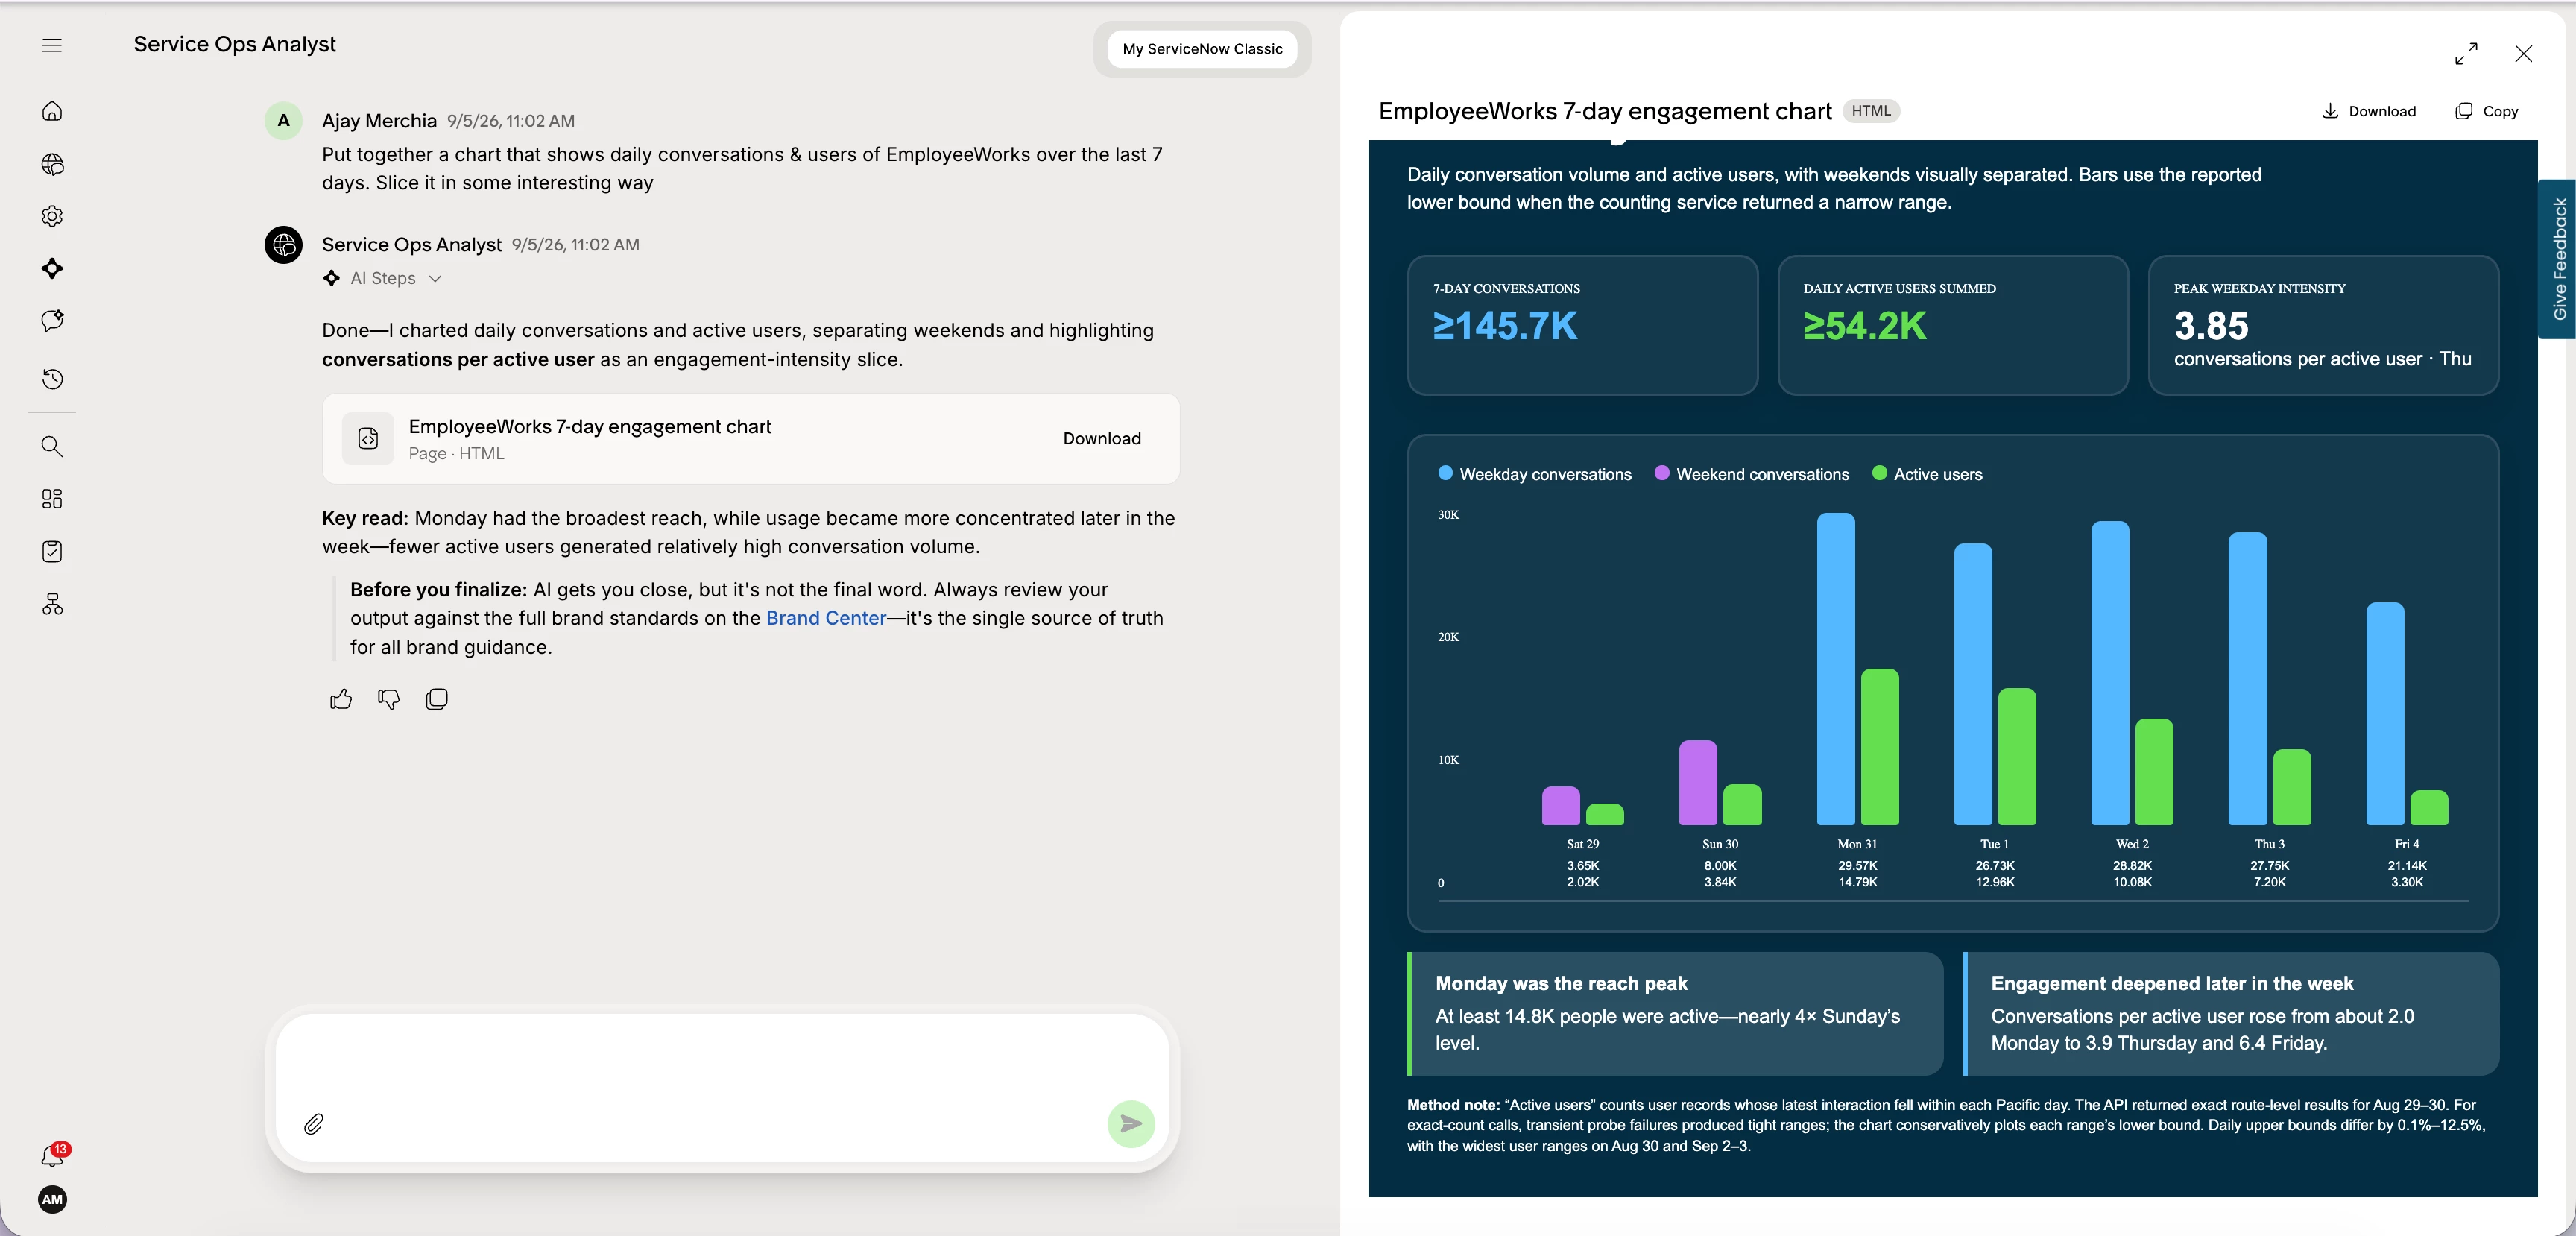Open the hamburger navigation menu
Screen dimensions: 2576x1236
tap(52, 45)
